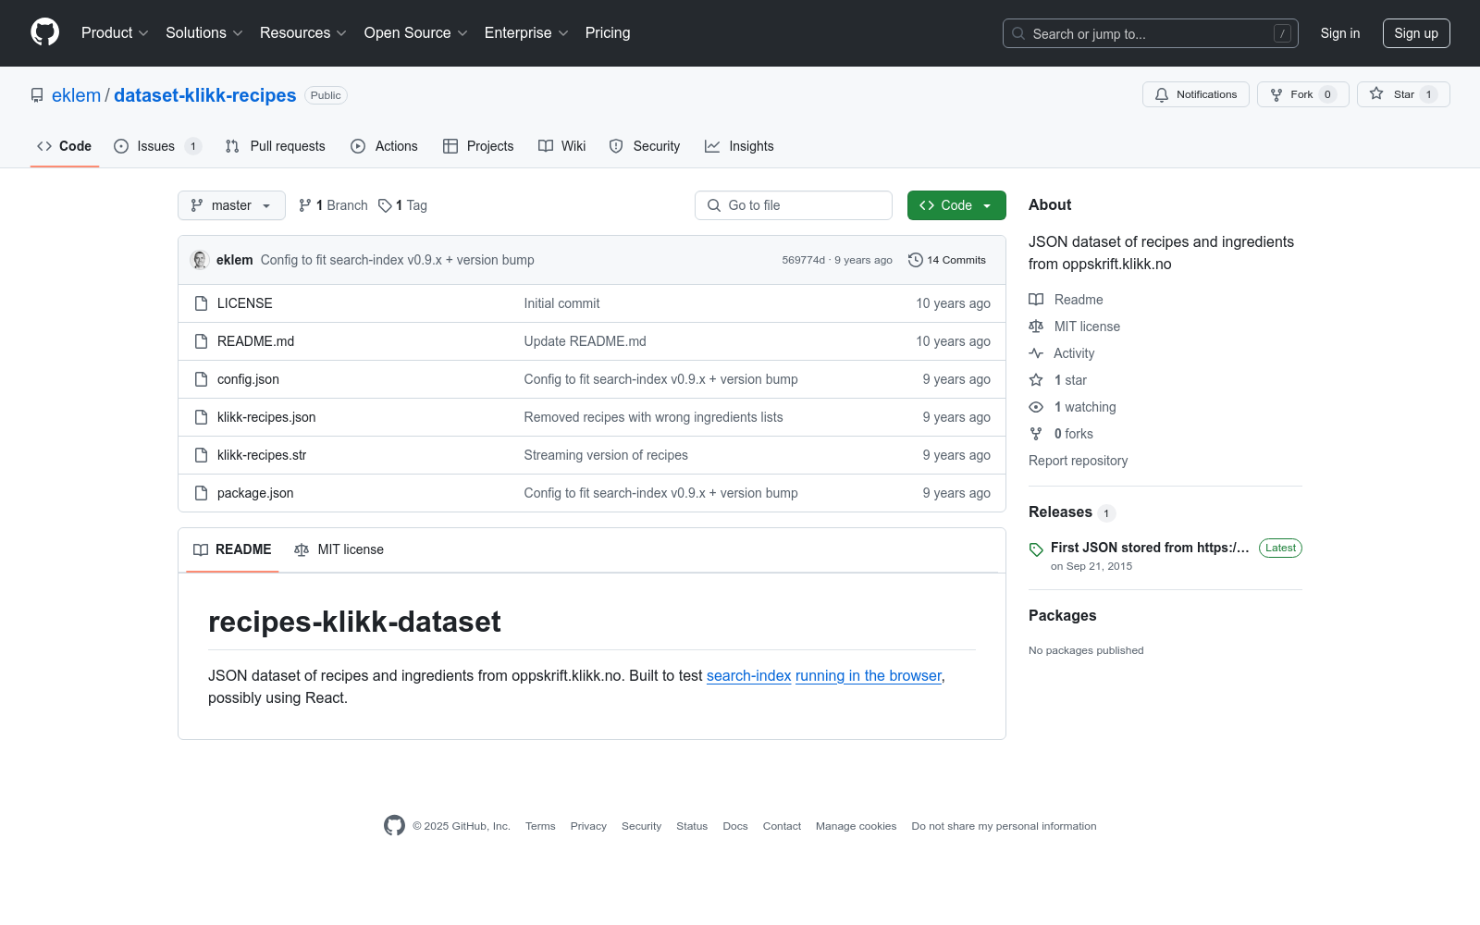
Task: Click the magnifier icon in search bar
Action: click(1018, 33)
